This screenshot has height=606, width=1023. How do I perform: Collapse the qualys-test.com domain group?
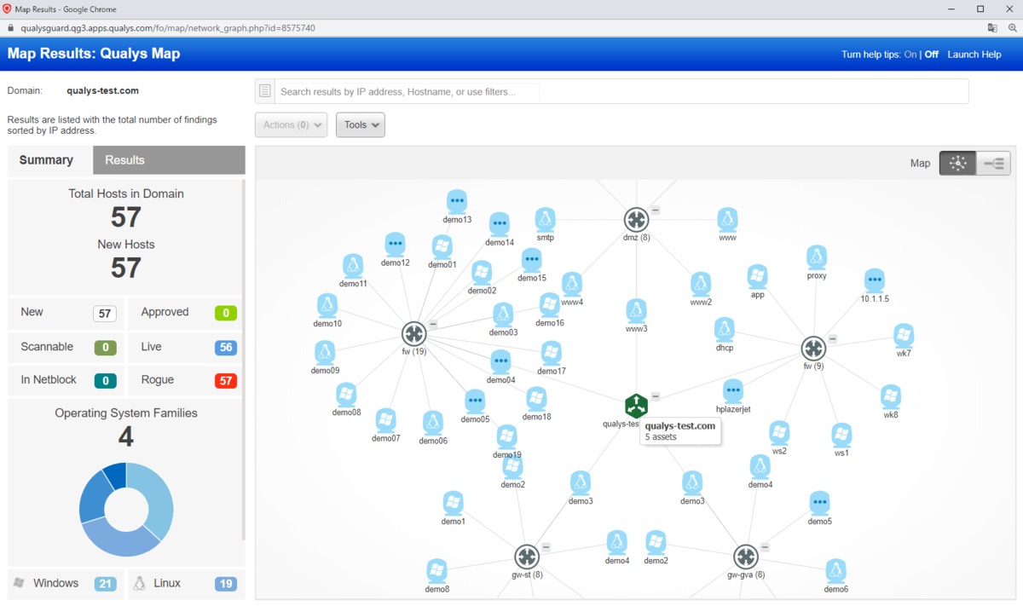pos(656,395)
